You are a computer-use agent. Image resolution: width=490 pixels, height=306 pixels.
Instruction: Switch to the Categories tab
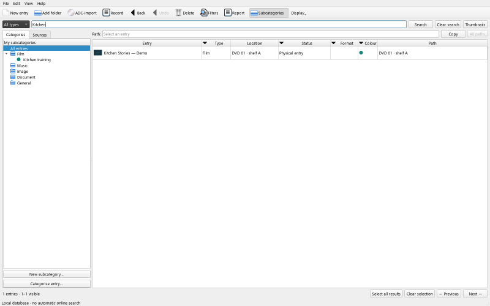point(16,35)
